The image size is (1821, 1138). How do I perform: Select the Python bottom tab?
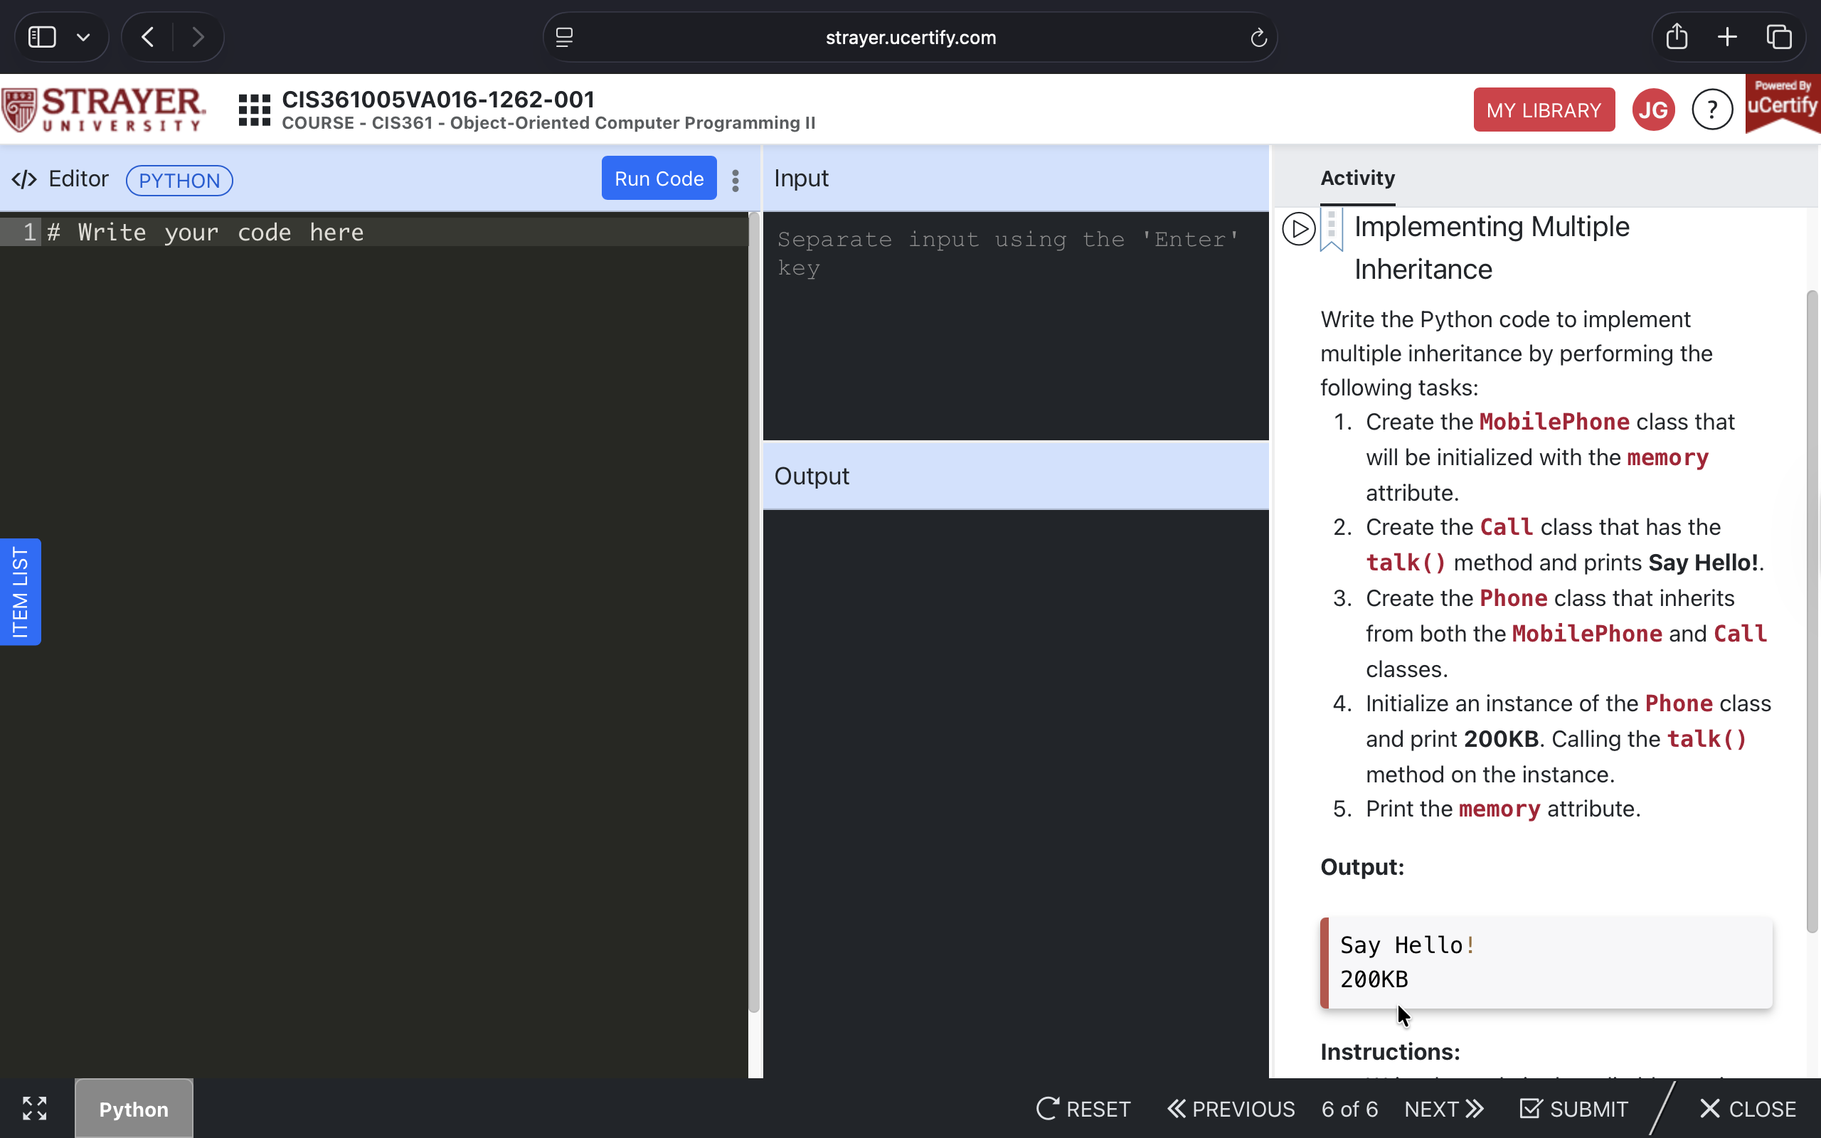(x=134, y=1109)
